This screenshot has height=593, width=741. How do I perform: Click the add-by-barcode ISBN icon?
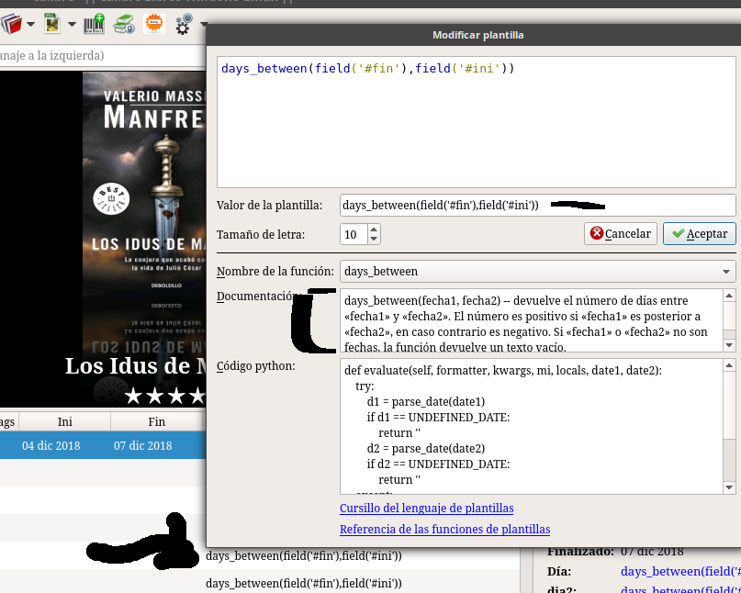point(94,24)
